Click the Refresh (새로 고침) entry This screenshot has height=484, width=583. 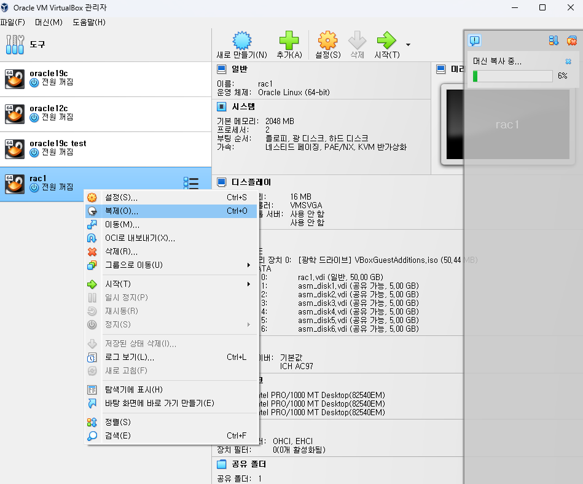click(x=171, y=370)
